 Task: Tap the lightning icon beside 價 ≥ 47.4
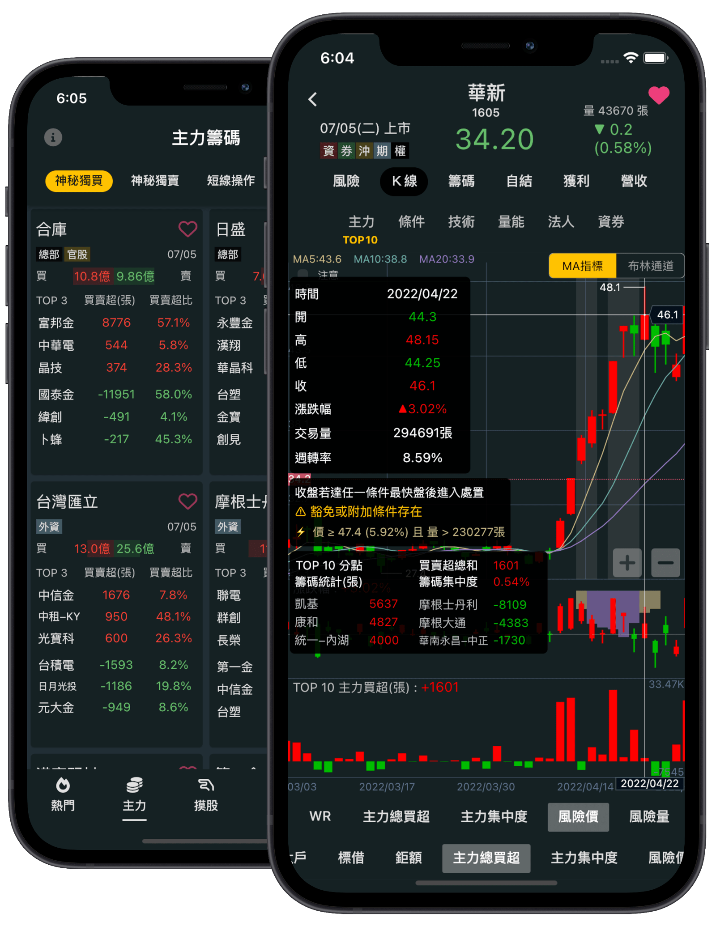coord(301,532)
